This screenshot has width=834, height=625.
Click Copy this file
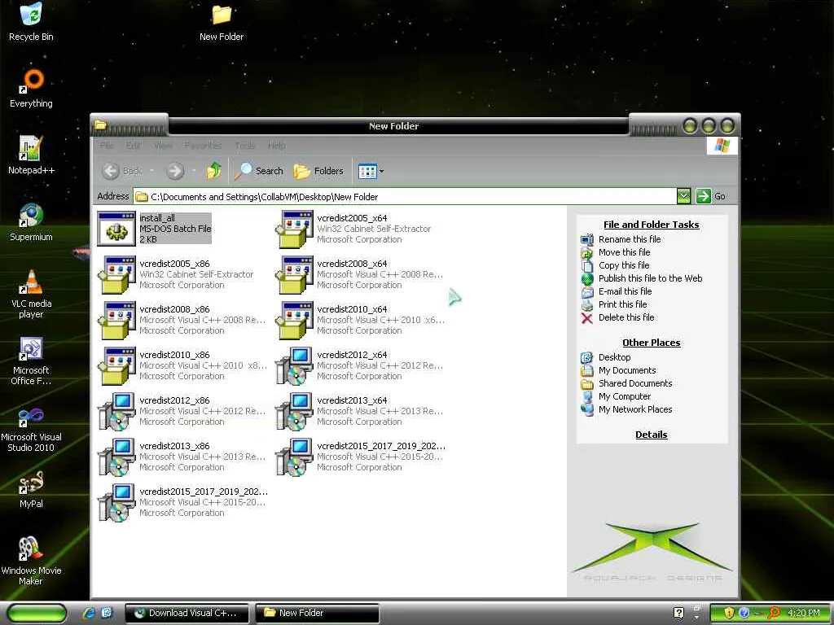pyautogui.click(x=623, y=265)
